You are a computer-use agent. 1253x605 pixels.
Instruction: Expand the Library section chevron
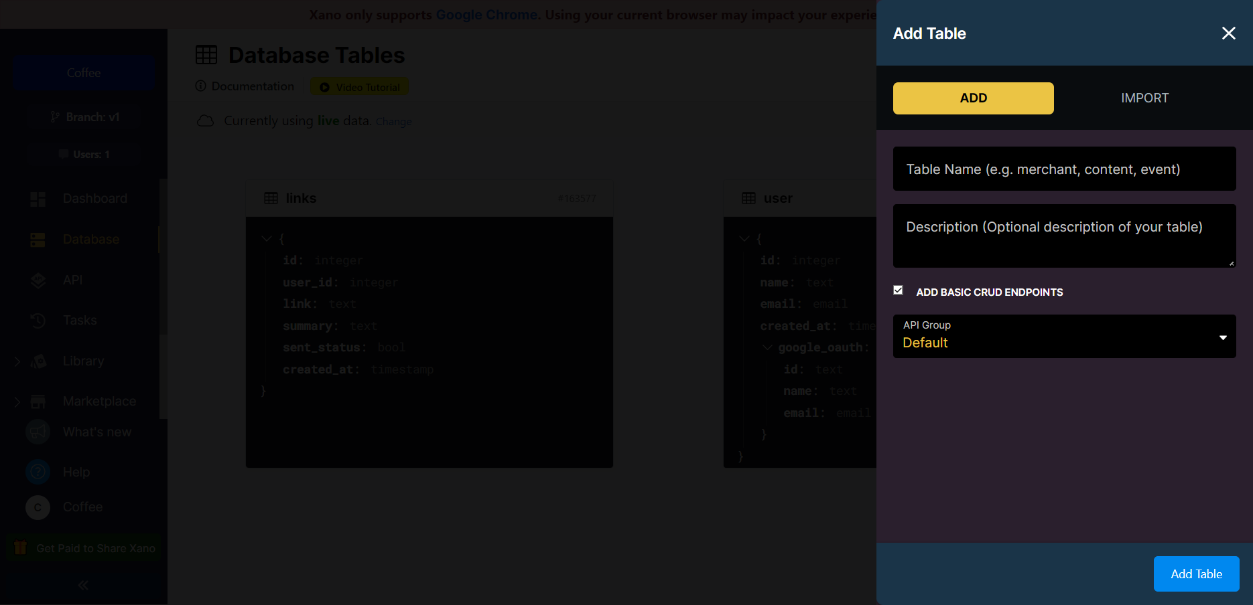[17, 361]
